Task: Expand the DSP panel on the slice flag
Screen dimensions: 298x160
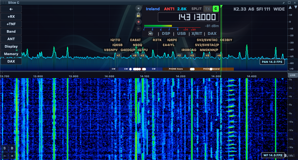Action: 166,34
